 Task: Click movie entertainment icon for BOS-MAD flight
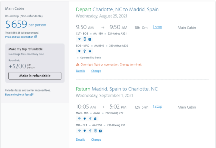coord(90,51)
